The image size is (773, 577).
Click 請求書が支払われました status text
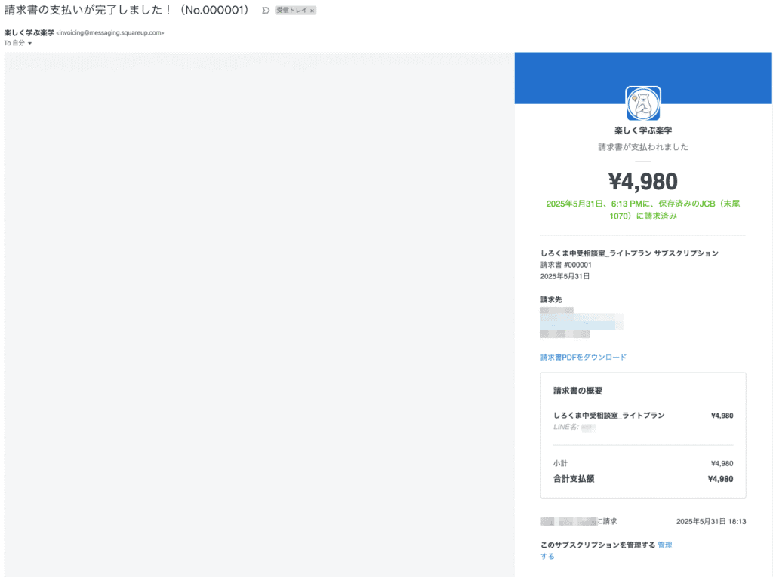pyautogui.click(x=643, y=147)
